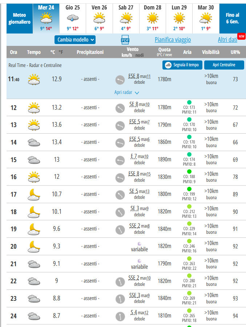Switch temperature unit to °F
The width and height of the screenshot is (246, 327).
61,52
